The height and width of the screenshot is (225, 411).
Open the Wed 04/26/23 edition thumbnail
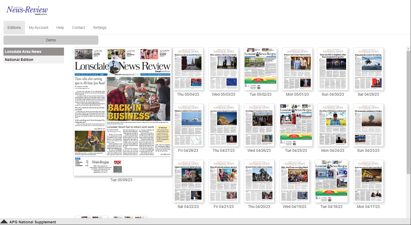click(259, 125)
